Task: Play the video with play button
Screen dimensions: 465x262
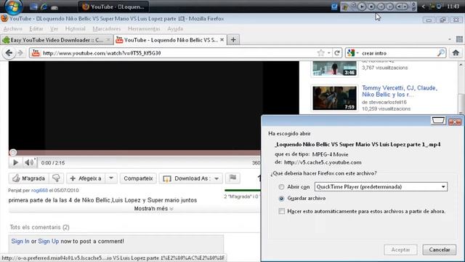Action: click(15, 162)
